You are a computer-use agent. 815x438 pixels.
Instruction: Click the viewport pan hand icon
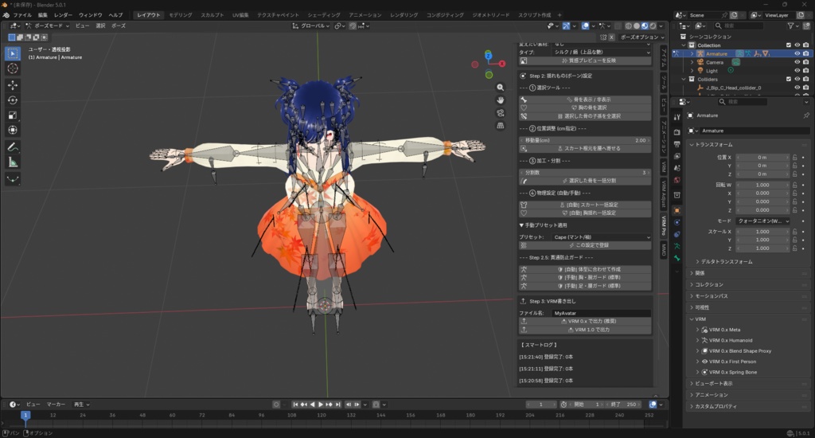coord(500,100)
